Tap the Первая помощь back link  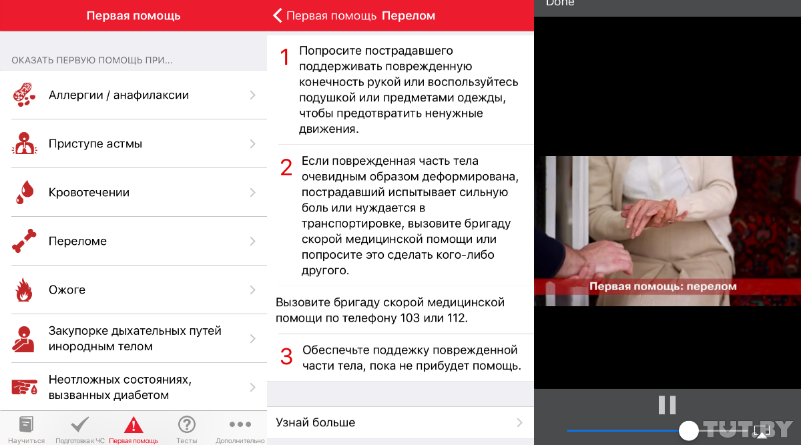[331, 15]
